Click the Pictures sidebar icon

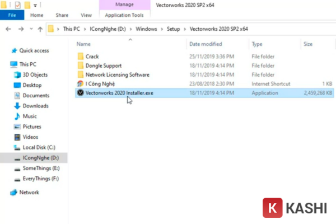coord(17,127)
